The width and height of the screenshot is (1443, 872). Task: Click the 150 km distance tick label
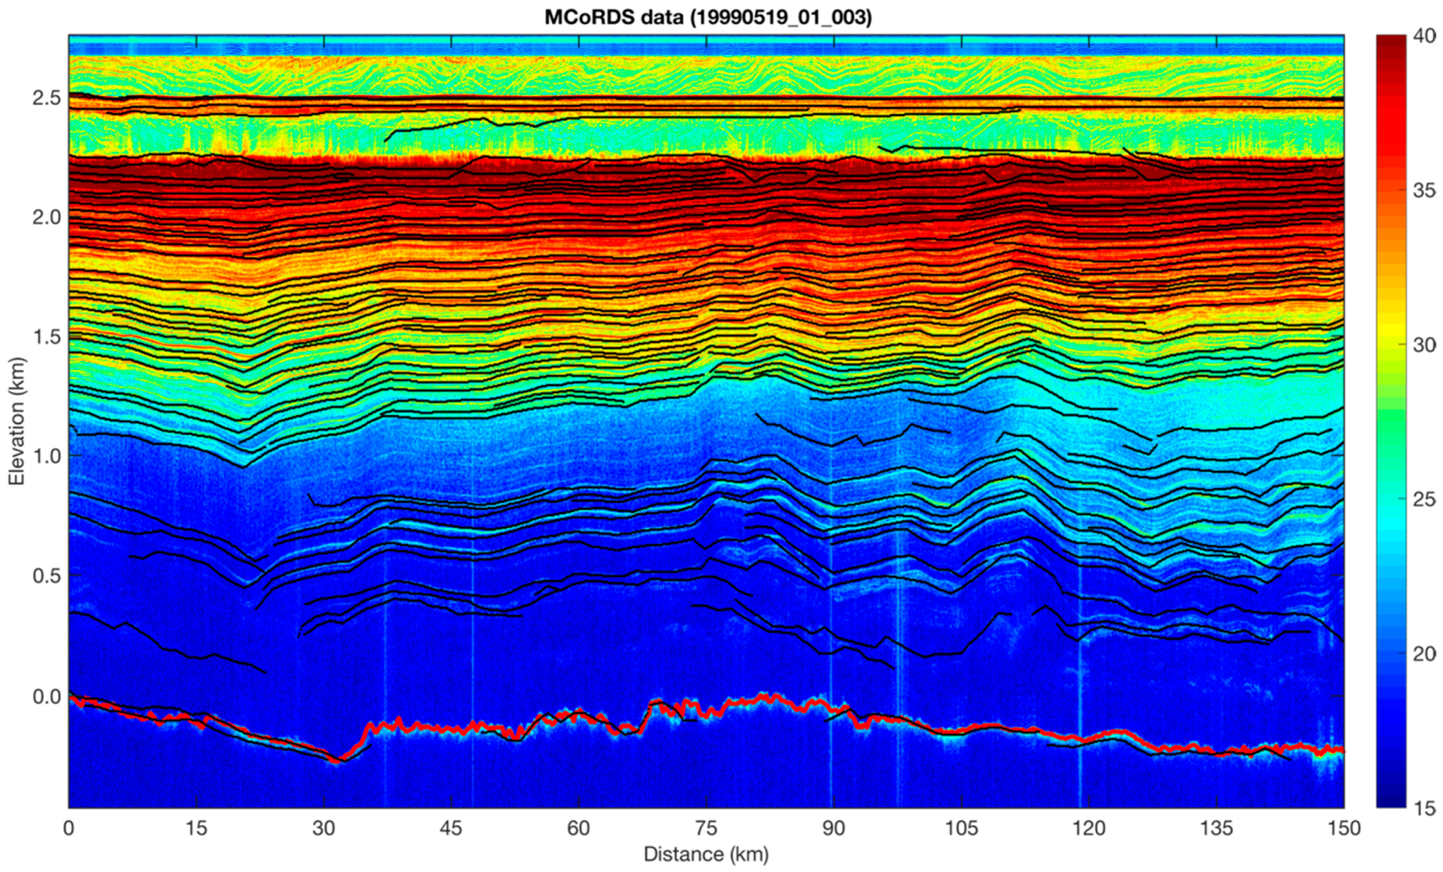coord(1344,828)
